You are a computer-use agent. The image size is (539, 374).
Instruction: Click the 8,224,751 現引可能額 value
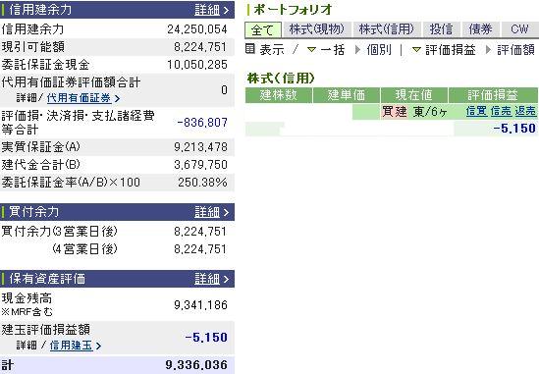tap(200, 47)
